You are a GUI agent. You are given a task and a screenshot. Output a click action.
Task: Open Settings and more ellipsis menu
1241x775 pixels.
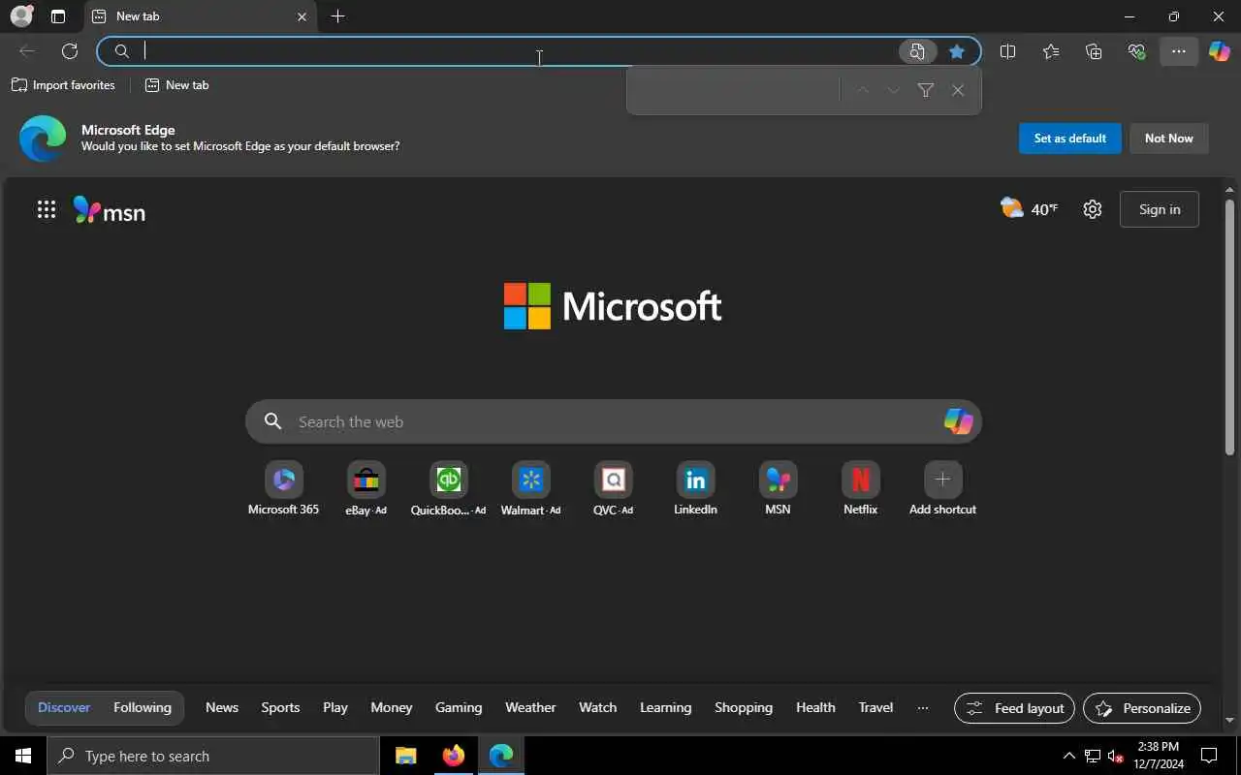pos(1179,51)
